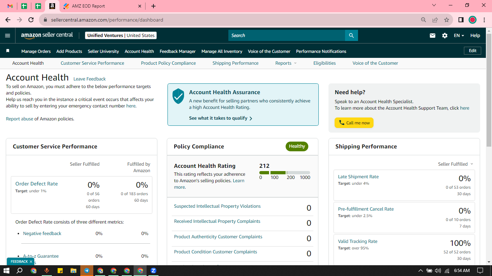Viewport: 492px width, 276px height.
Task: Open the Customer Service Performance tab
Action: point(92,63)
